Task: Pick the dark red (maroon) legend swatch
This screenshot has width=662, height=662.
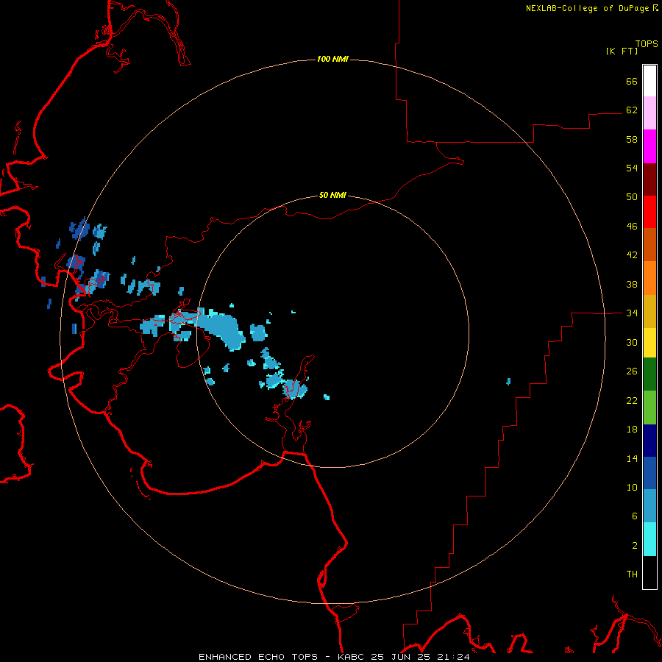Action: point(649,179)
